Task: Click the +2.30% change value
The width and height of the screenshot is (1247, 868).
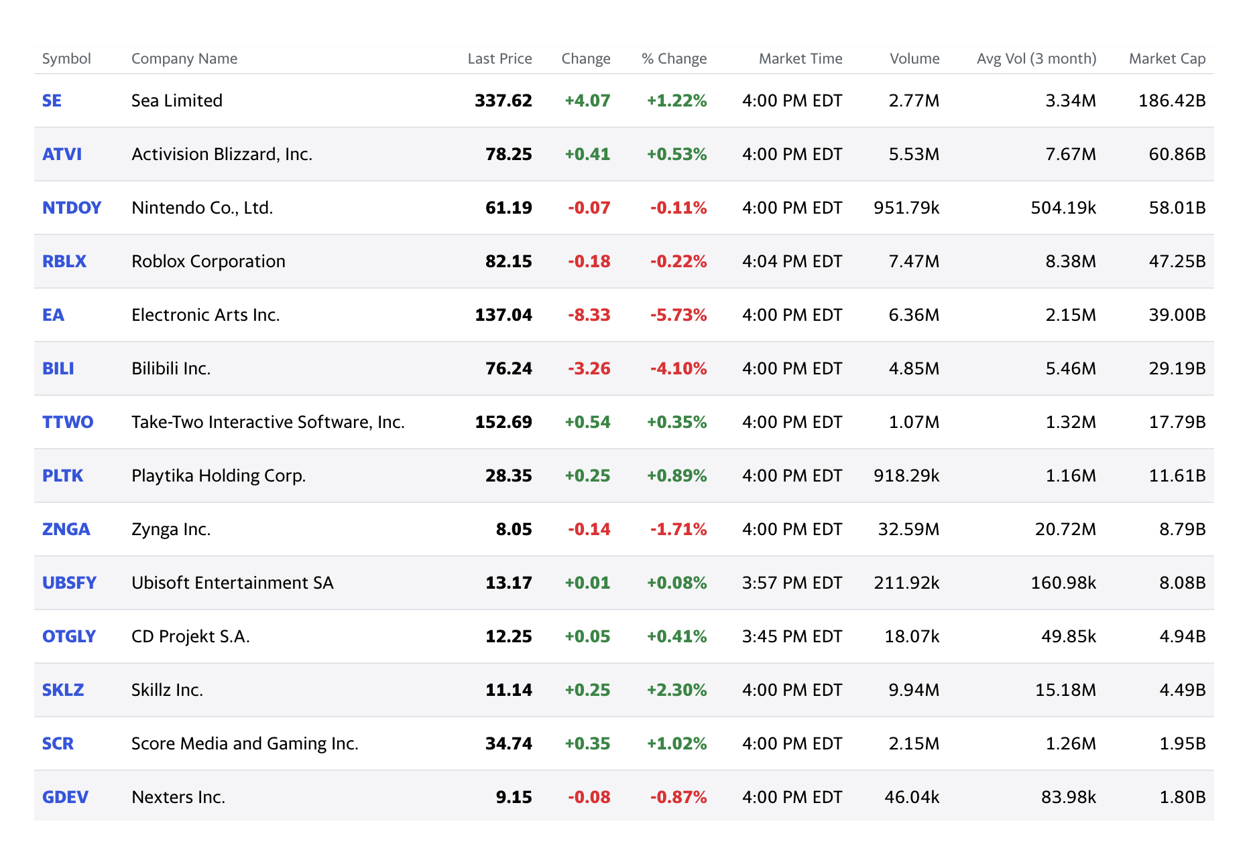Action: point(676,690)
